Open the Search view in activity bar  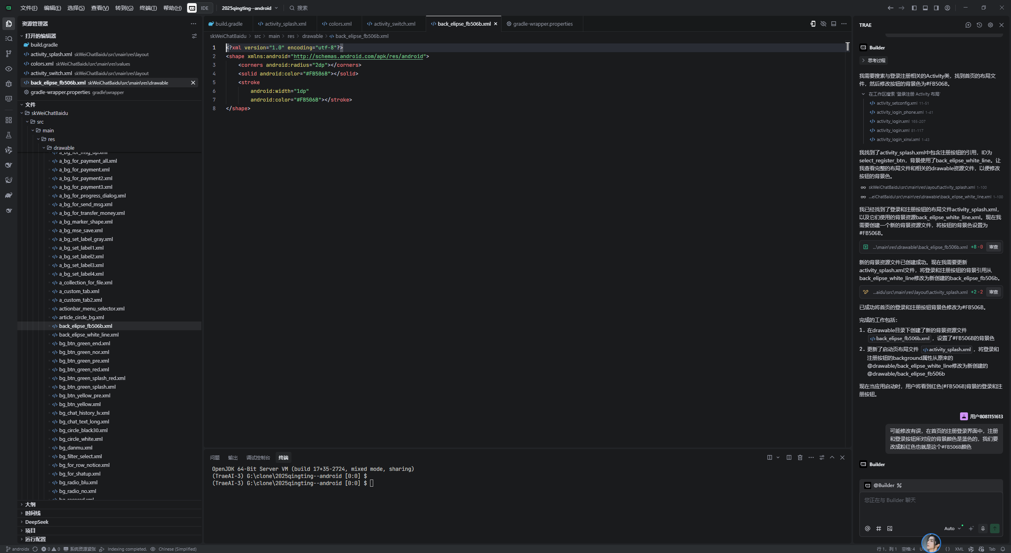click(8, 39)
